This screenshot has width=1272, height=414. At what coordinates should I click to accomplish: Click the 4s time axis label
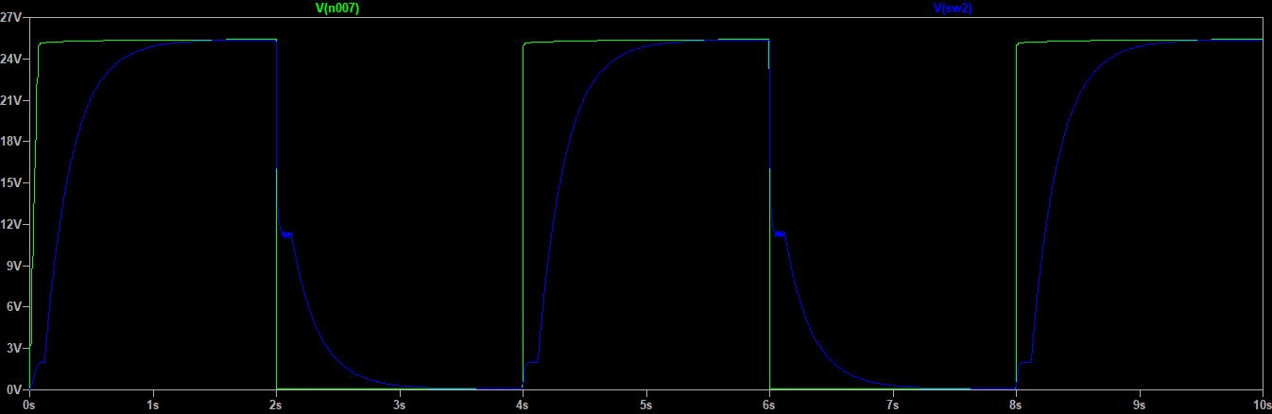(523, 405)
